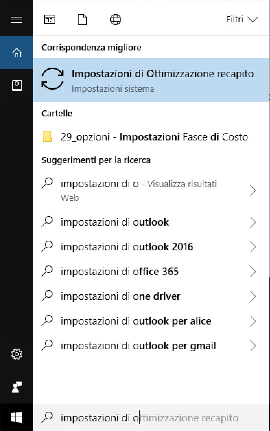
Task: Expand arrow for 'impostazioni di outlook' suggestion
Action: click(x=253, y=222)
